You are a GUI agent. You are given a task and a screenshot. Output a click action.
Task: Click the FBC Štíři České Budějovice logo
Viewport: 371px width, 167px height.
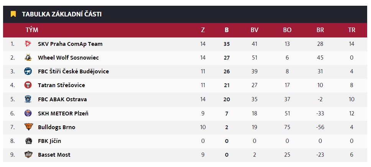click(28, 71)
